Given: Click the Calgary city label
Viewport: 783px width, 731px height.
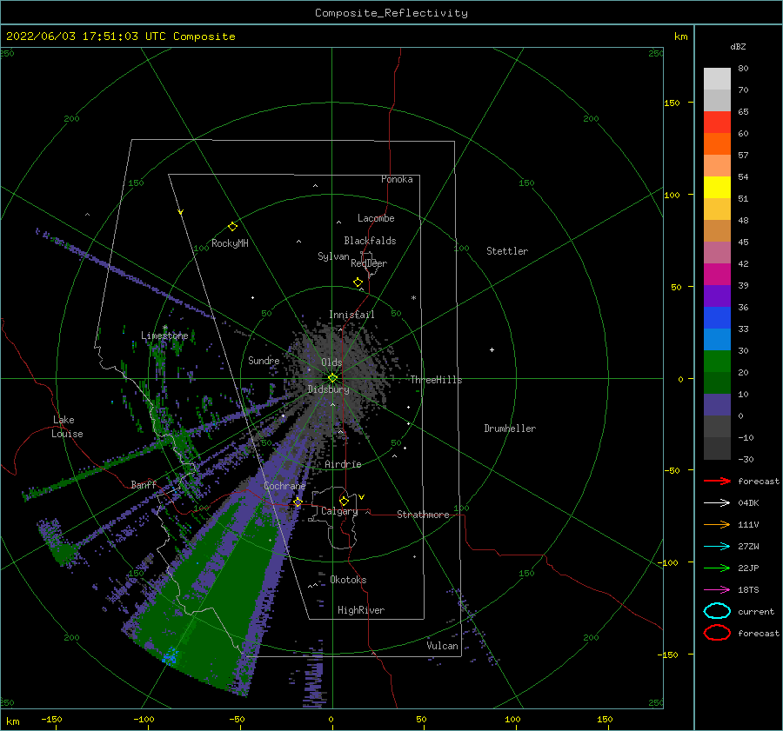Looking at the screenshot, I should 339,511.
